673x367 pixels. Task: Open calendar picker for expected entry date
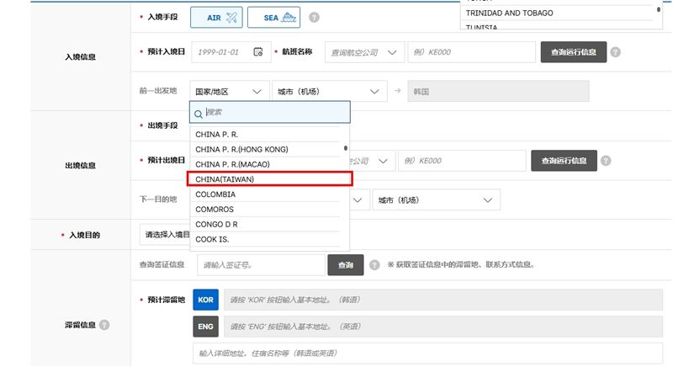coord(258,52)
